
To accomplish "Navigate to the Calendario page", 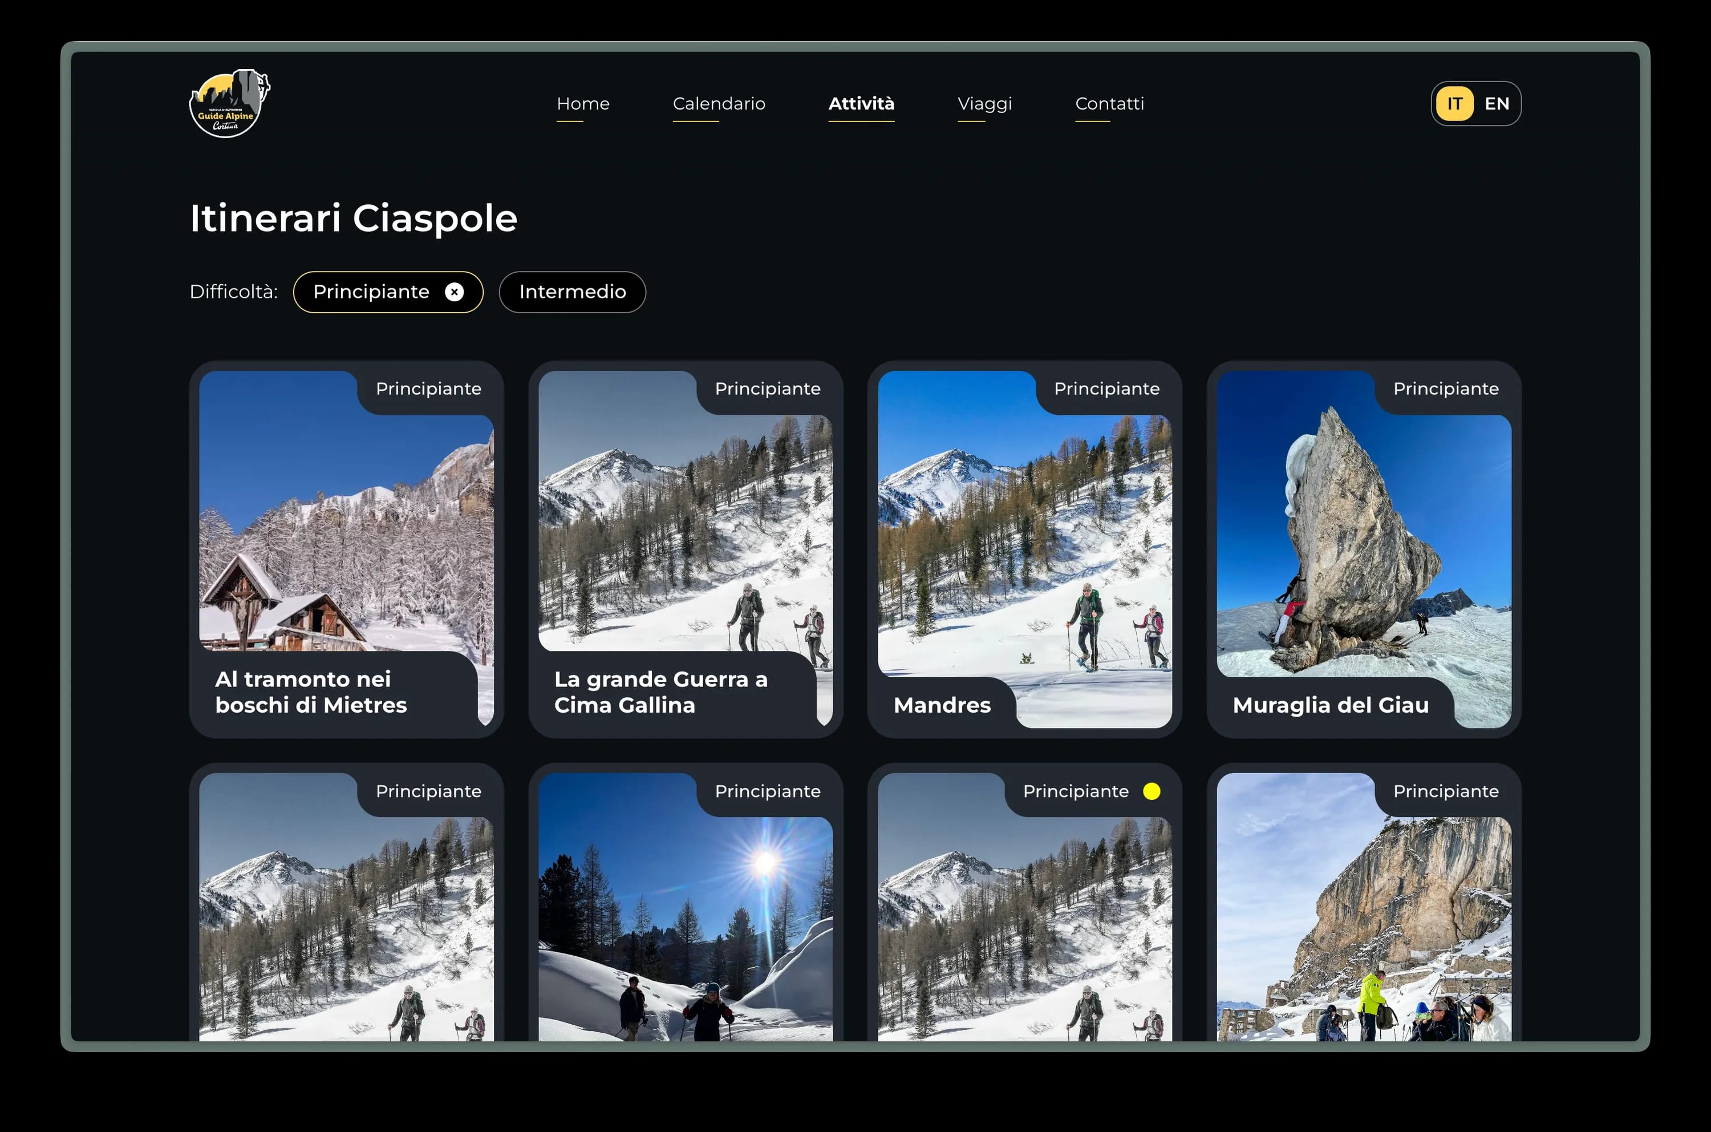I will point(719,103).
